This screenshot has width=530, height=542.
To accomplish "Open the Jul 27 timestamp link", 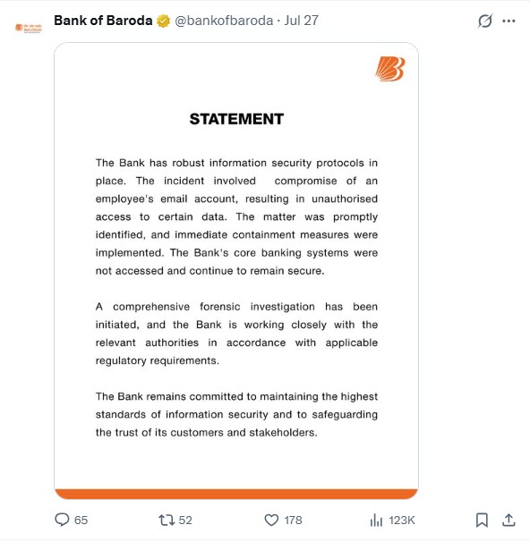I will (301, 21).
